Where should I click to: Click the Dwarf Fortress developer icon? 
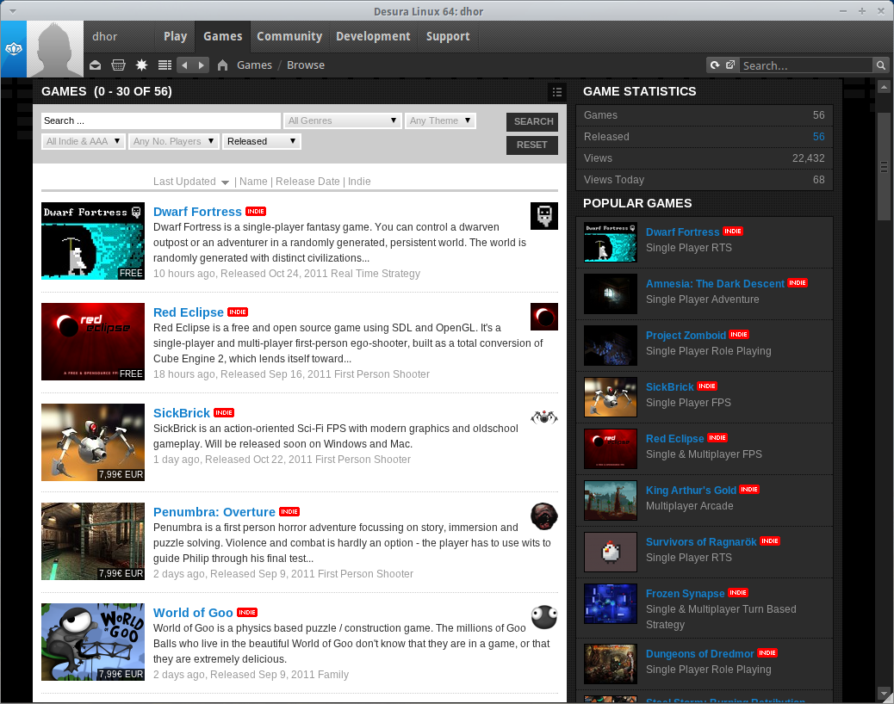(544, 216)
